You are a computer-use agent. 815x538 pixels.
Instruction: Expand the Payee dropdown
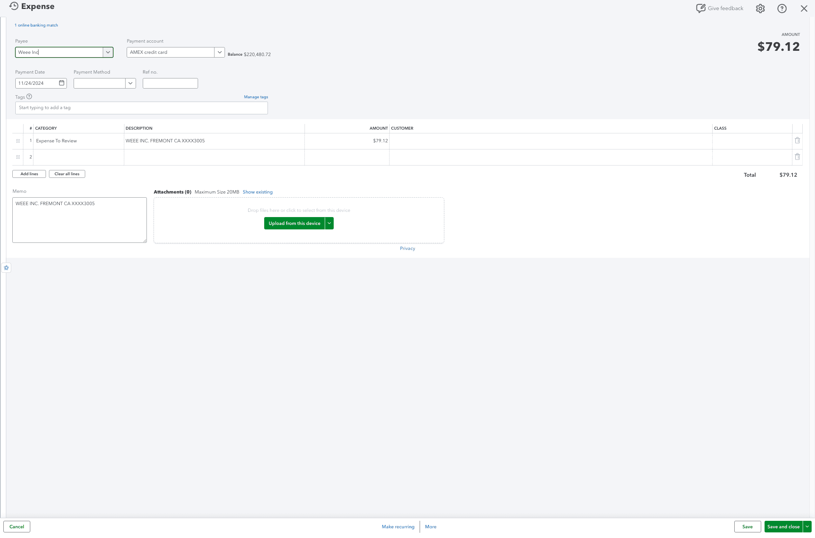[108, 52]
